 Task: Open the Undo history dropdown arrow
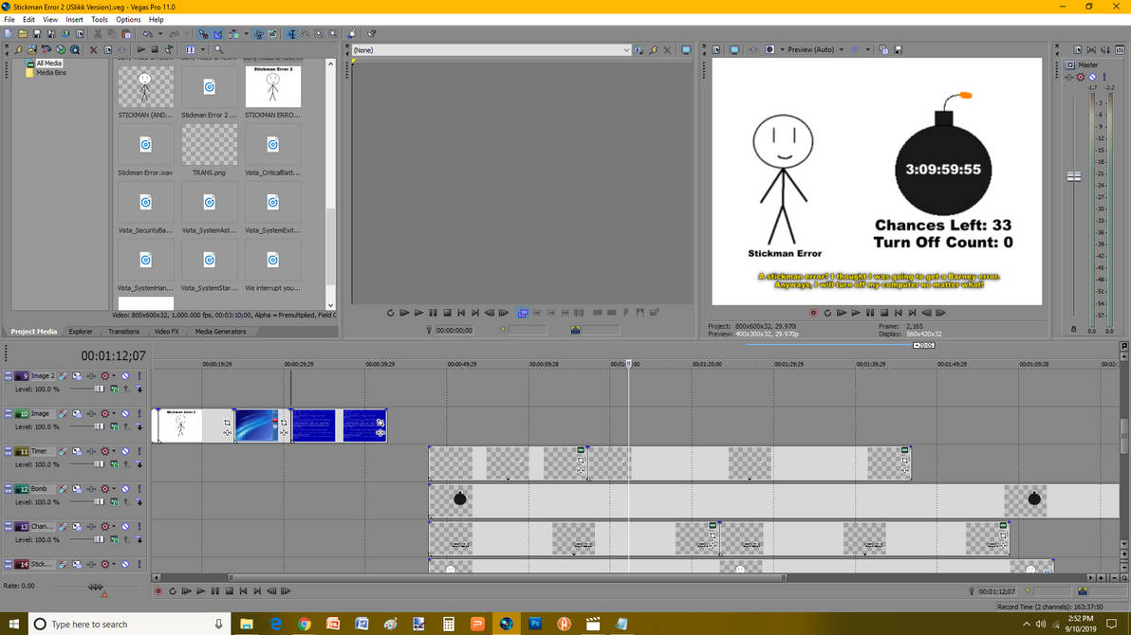(159, 34)
